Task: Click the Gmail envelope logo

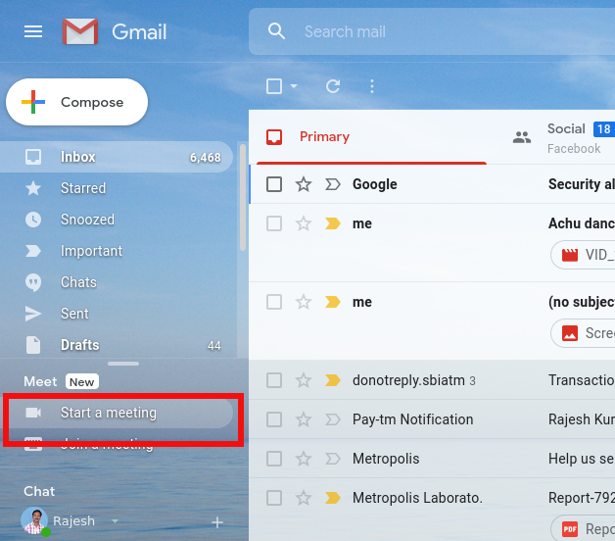Action: [80, 31]
